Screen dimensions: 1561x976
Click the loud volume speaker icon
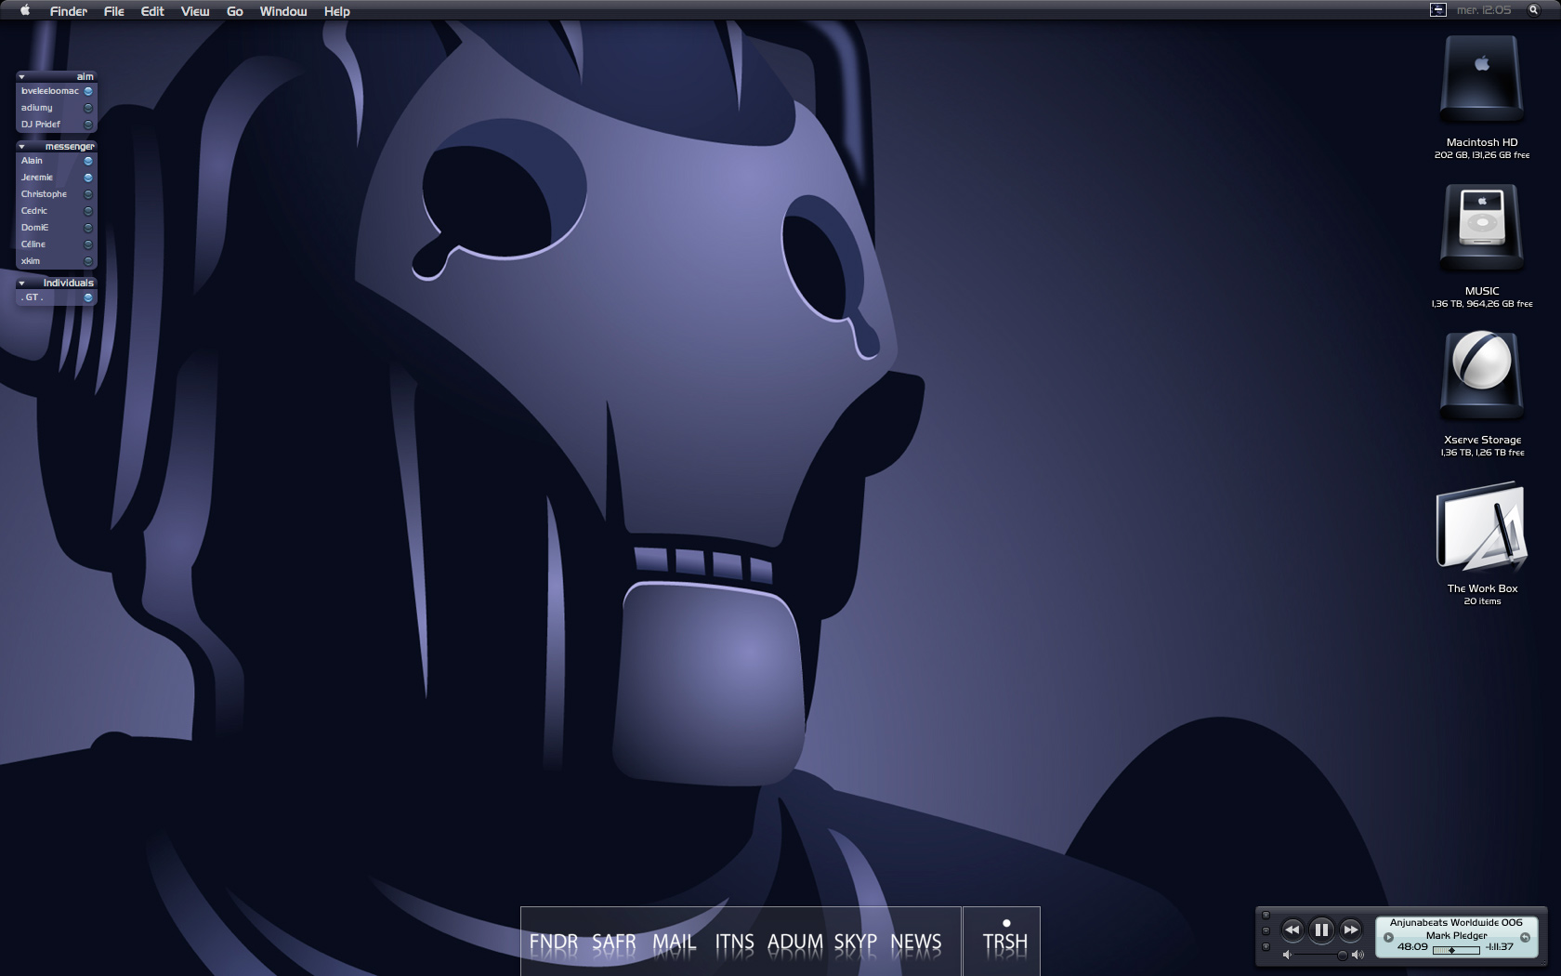[x=1358, y=955]
